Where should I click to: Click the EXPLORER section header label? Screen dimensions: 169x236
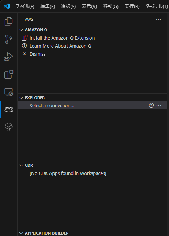35,98
